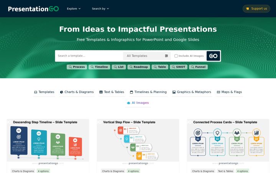Click the robot icon beside AI Images
Screen dimensions: 276x173
(x=128, y=103)
